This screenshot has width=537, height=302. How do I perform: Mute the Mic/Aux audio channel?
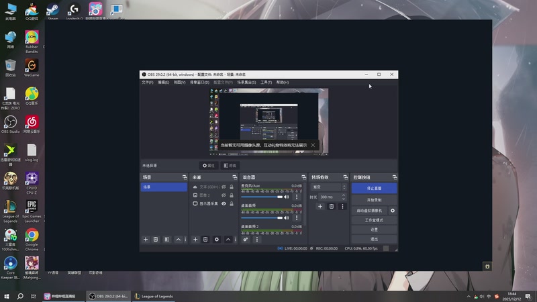pyautogui.click(x=287, y=197)
